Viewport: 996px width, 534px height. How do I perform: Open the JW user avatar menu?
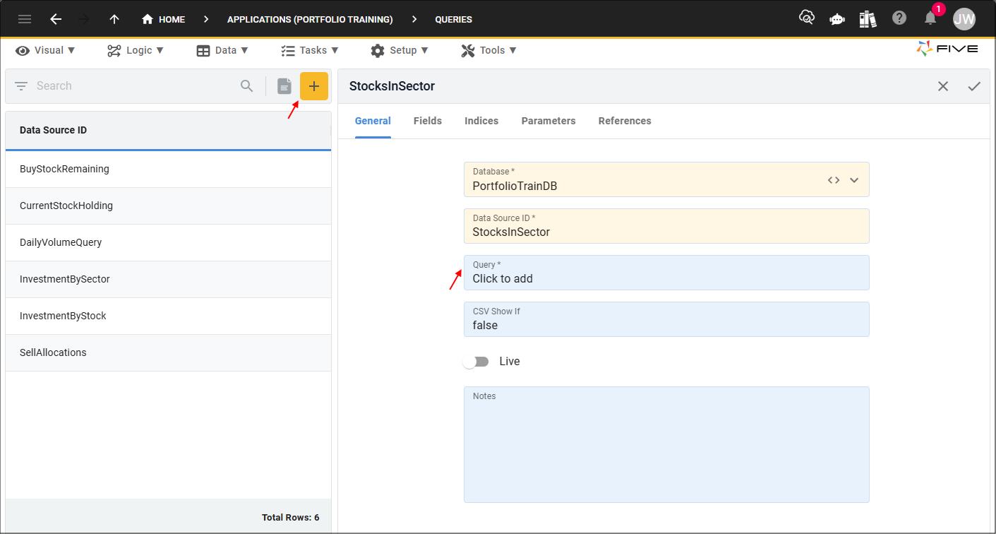point(964,19)
